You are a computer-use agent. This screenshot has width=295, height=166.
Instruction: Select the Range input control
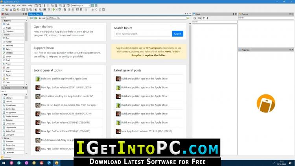pos(13,75)
